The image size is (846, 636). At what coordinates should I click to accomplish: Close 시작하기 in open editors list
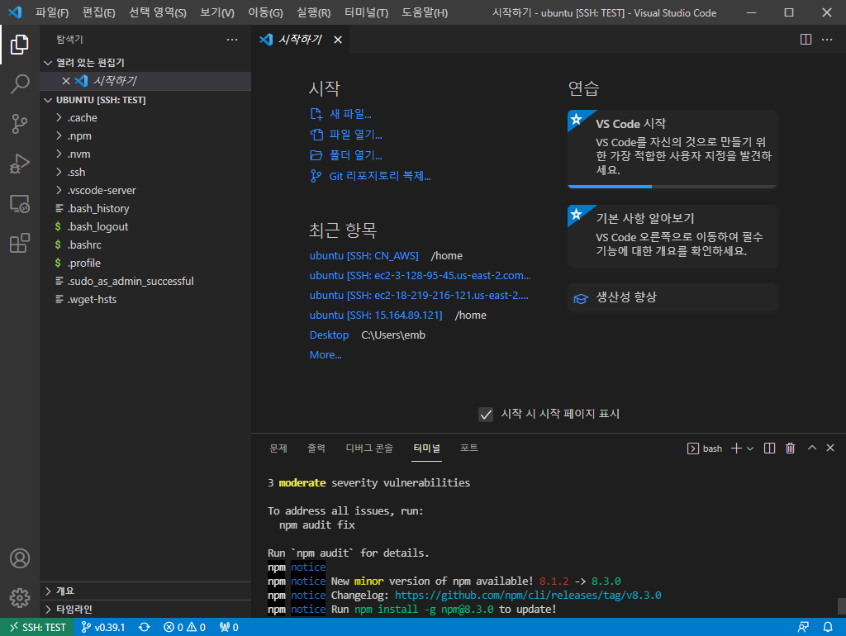[66, 81]
